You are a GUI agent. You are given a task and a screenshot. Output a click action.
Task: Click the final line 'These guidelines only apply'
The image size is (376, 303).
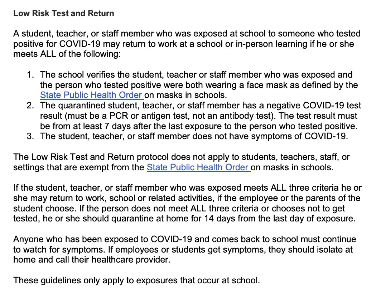coord(136,280)
